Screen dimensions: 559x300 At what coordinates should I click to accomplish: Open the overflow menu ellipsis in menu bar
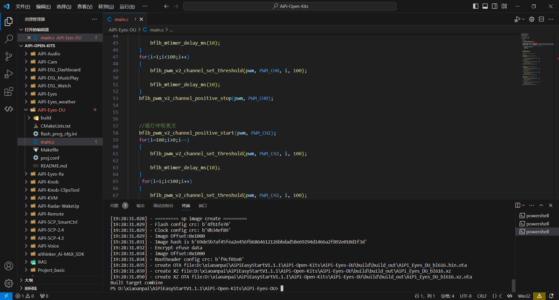(145, 6)
